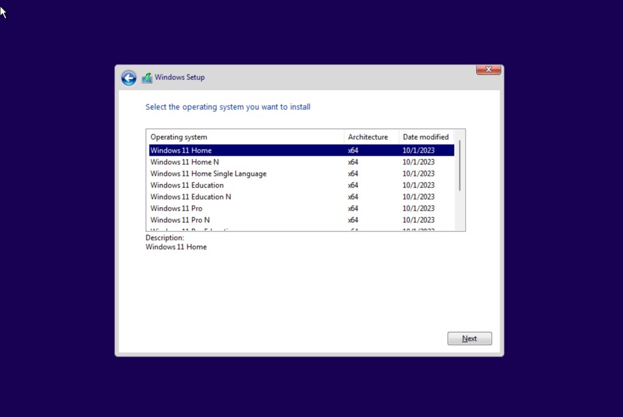The image size is (623, 417).
Task: Click the Description text Windows 11 Home
Action: pos(176,247)
